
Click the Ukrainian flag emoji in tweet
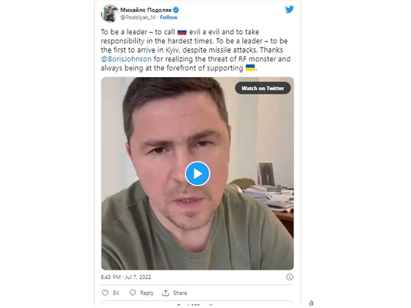(250, 68)
